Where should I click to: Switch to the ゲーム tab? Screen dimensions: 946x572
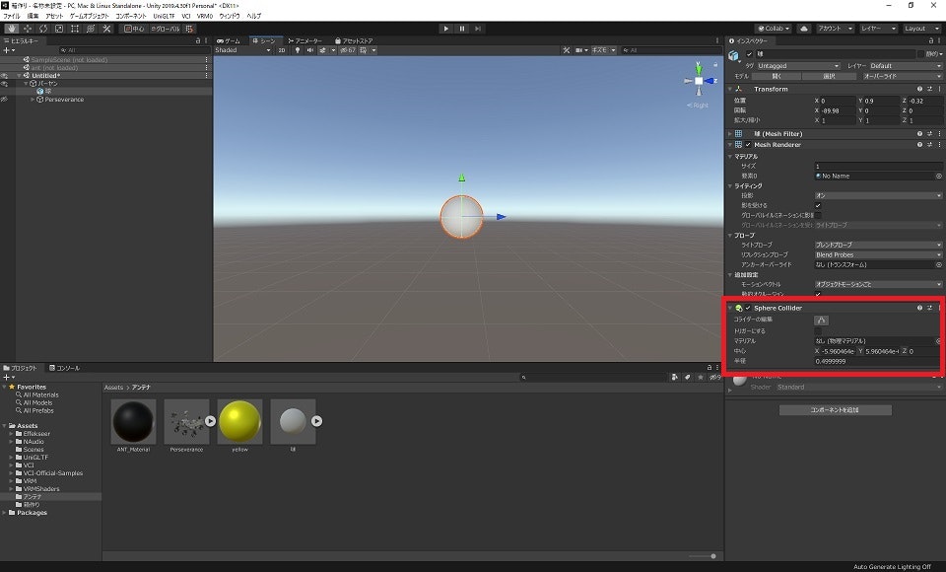(229, 41)
